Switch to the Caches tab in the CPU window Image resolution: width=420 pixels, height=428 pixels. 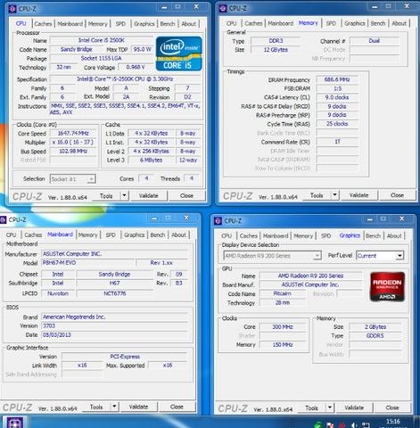coord(43,24)
